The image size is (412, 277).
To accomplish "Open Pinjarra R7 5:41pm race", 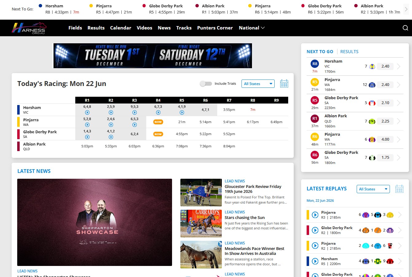I will tap(229, 122).
